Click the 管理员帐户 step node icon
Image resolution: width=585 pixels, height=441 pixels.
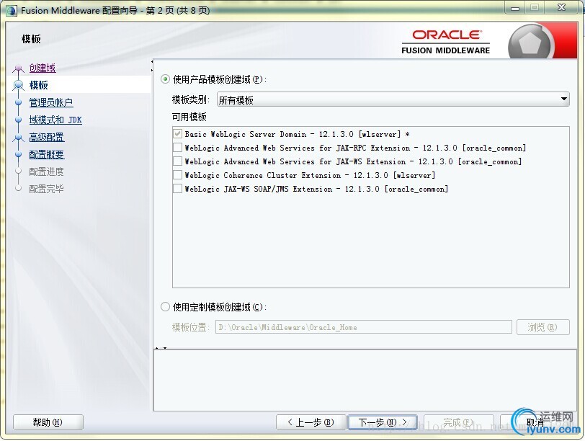18,102
